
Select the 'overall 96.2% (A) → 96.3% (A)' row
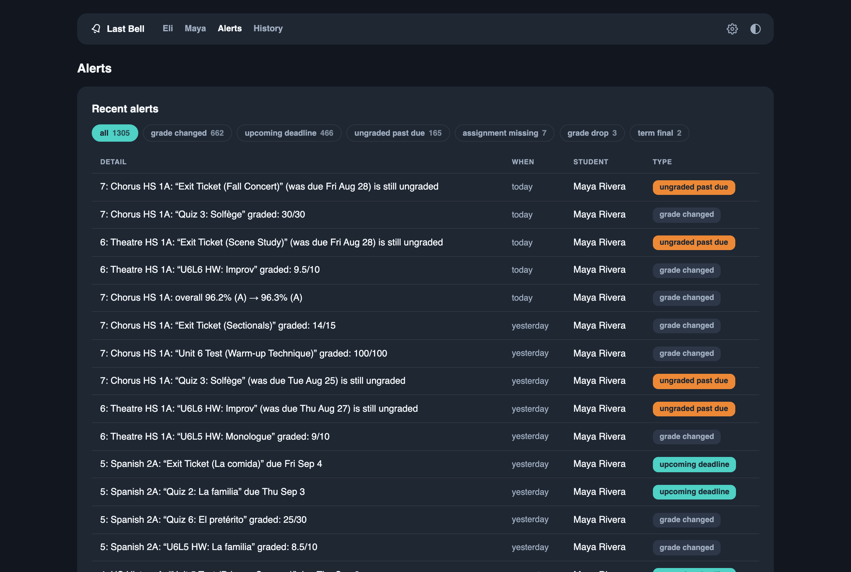point(425,298)
